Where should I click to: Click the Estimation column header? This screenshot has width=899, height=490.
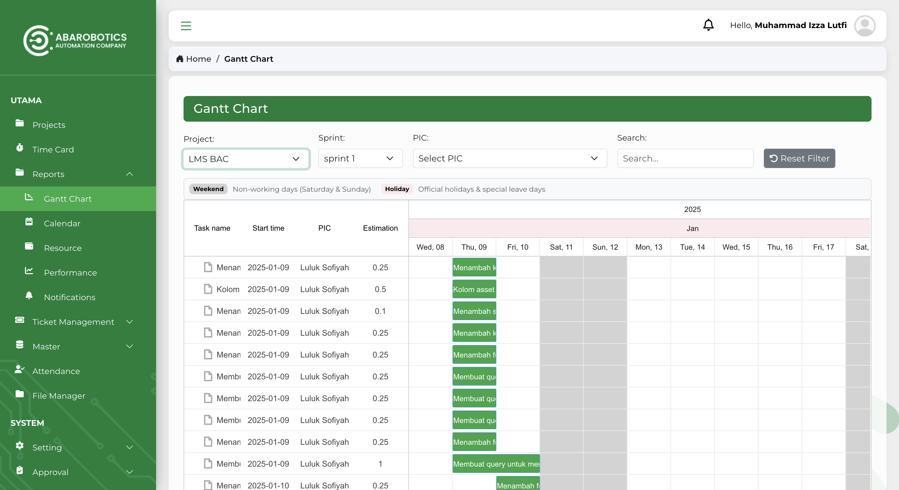[380, 228]
